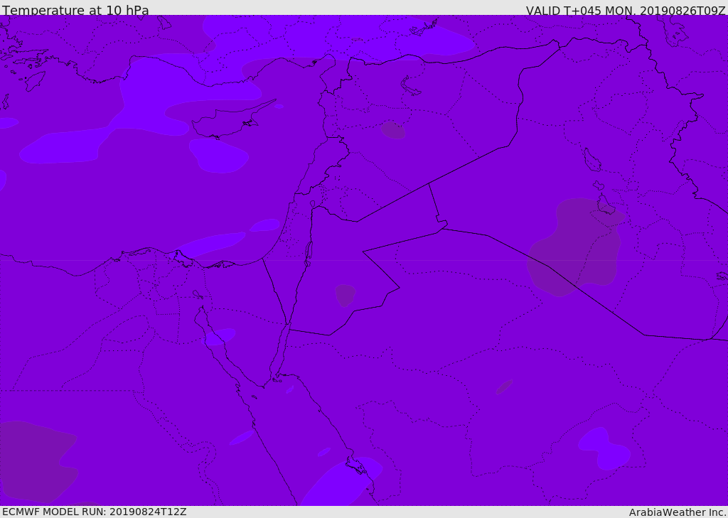The image size is (728, 518).
Task: Click the 'ArabiaWeather Inc.' credit text
Action: coord(678,512)
